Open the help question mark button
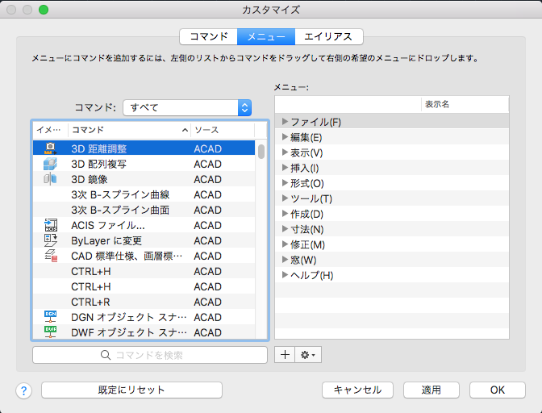The height and width of the screenshot is (413, 542). 23,390
